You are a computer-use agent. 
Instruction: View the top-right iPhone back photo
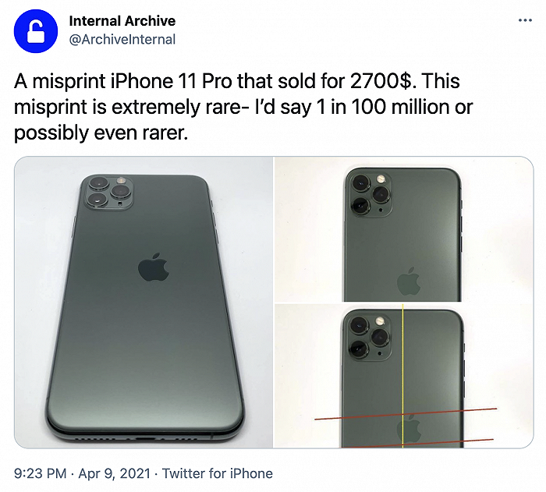404,229
